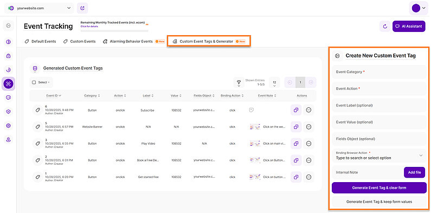This screenshot has height=213, width=431.
Task: Click the tag icon of event 3 row
Action: pyautogui.click(x=37, y=144)
